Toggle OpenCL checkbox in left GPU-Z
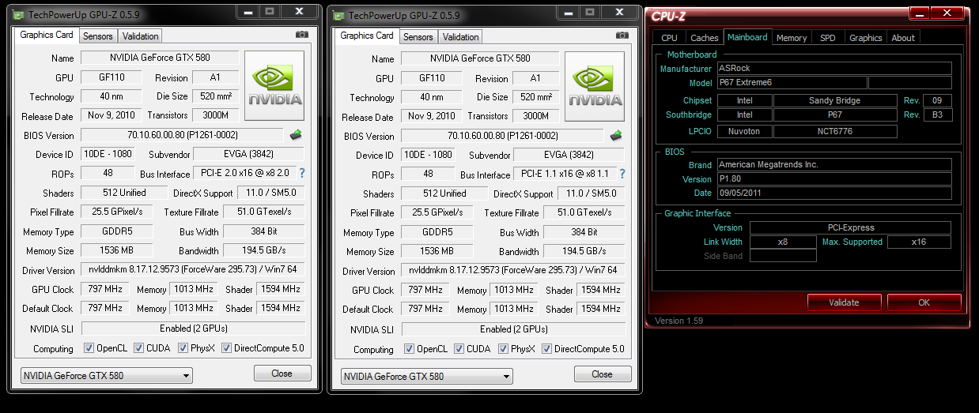This screenshot has height=413, width=979. pyautogui.click(x=89, y=348)
